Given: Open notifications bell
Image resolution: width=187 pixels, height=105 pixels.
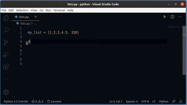Looking at the screenshot, I should 181,101.
